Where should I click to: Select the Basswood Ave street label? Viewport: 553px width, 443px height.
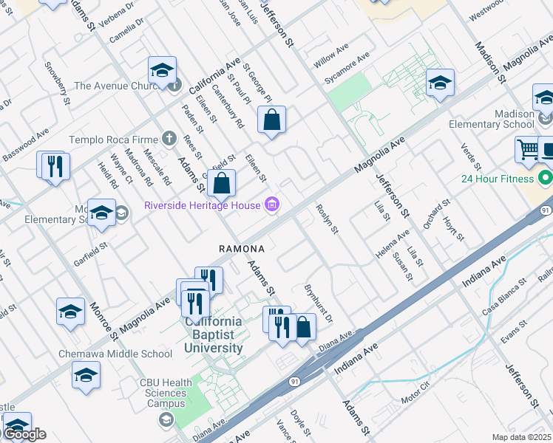[x=26, y=145]
